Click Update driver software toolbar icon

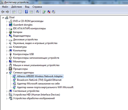click(x=44, y=12)
